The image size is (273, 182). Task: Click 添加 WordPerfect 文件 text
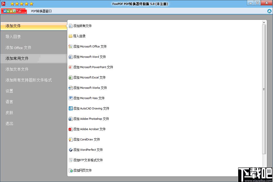click(x=88, y=150)
